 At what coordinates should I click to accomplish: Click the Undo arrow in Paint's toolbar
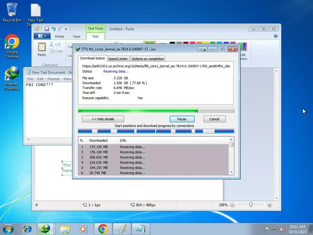[53, 29]
